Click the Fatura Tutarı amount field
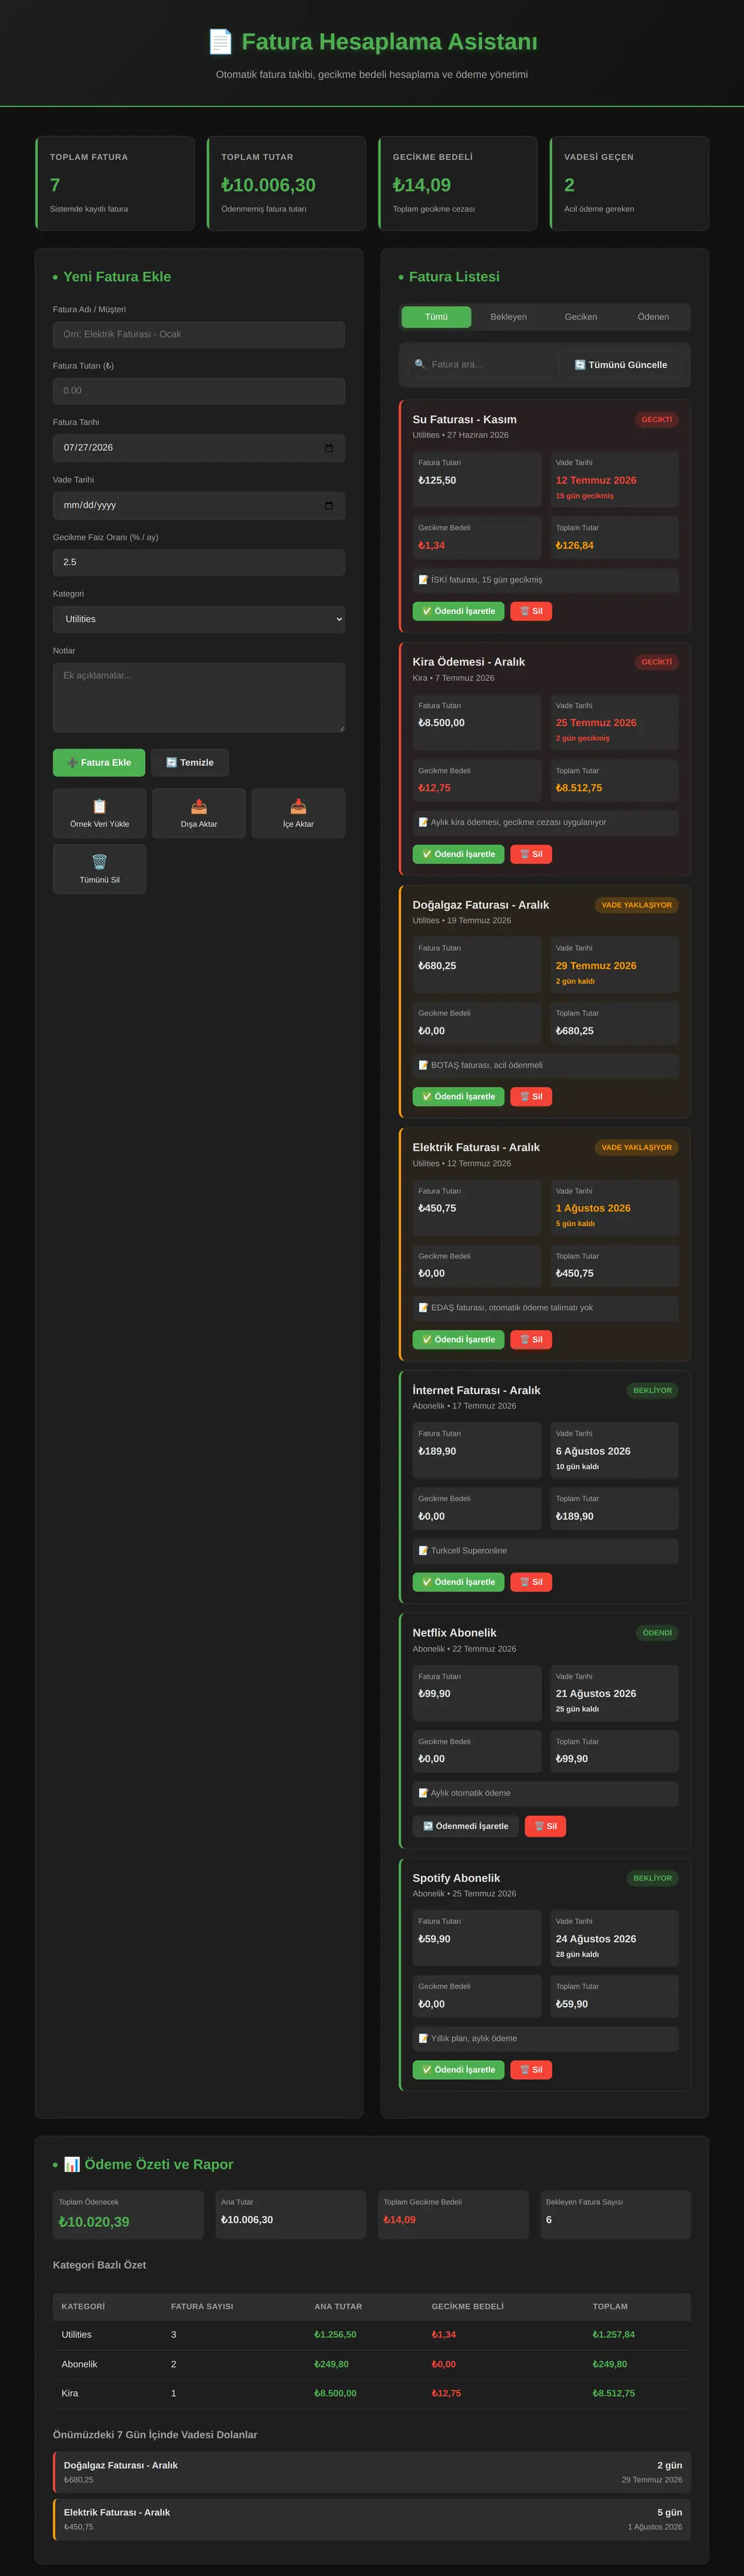This screenshot has height=2576, width=744. point(199,391)
